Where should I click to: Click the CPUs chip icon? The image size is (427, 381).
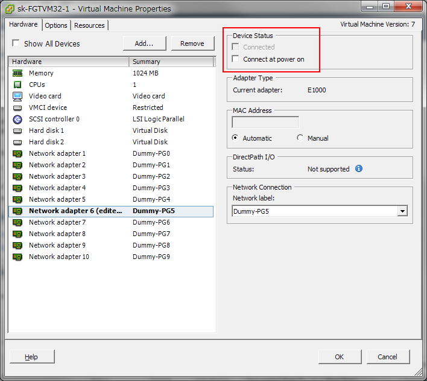(17, 85)
